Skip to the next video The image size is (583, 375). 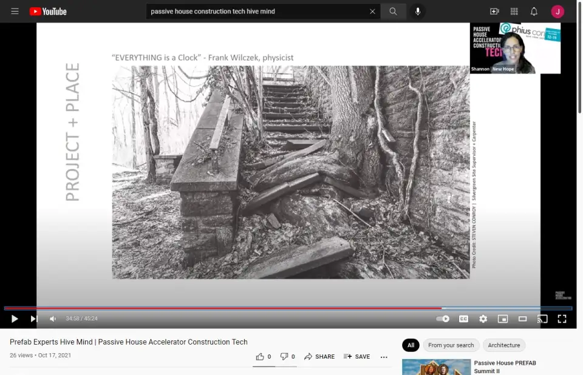tap(34, 319)
